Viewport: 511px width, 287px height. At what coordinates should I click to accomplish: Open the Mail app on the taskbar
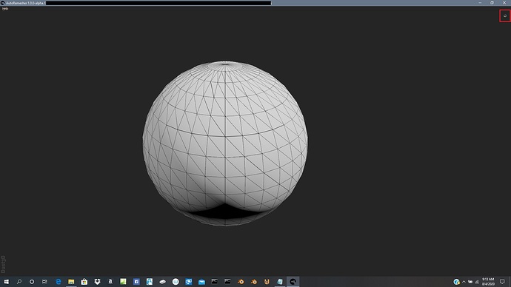coord(201,282)
